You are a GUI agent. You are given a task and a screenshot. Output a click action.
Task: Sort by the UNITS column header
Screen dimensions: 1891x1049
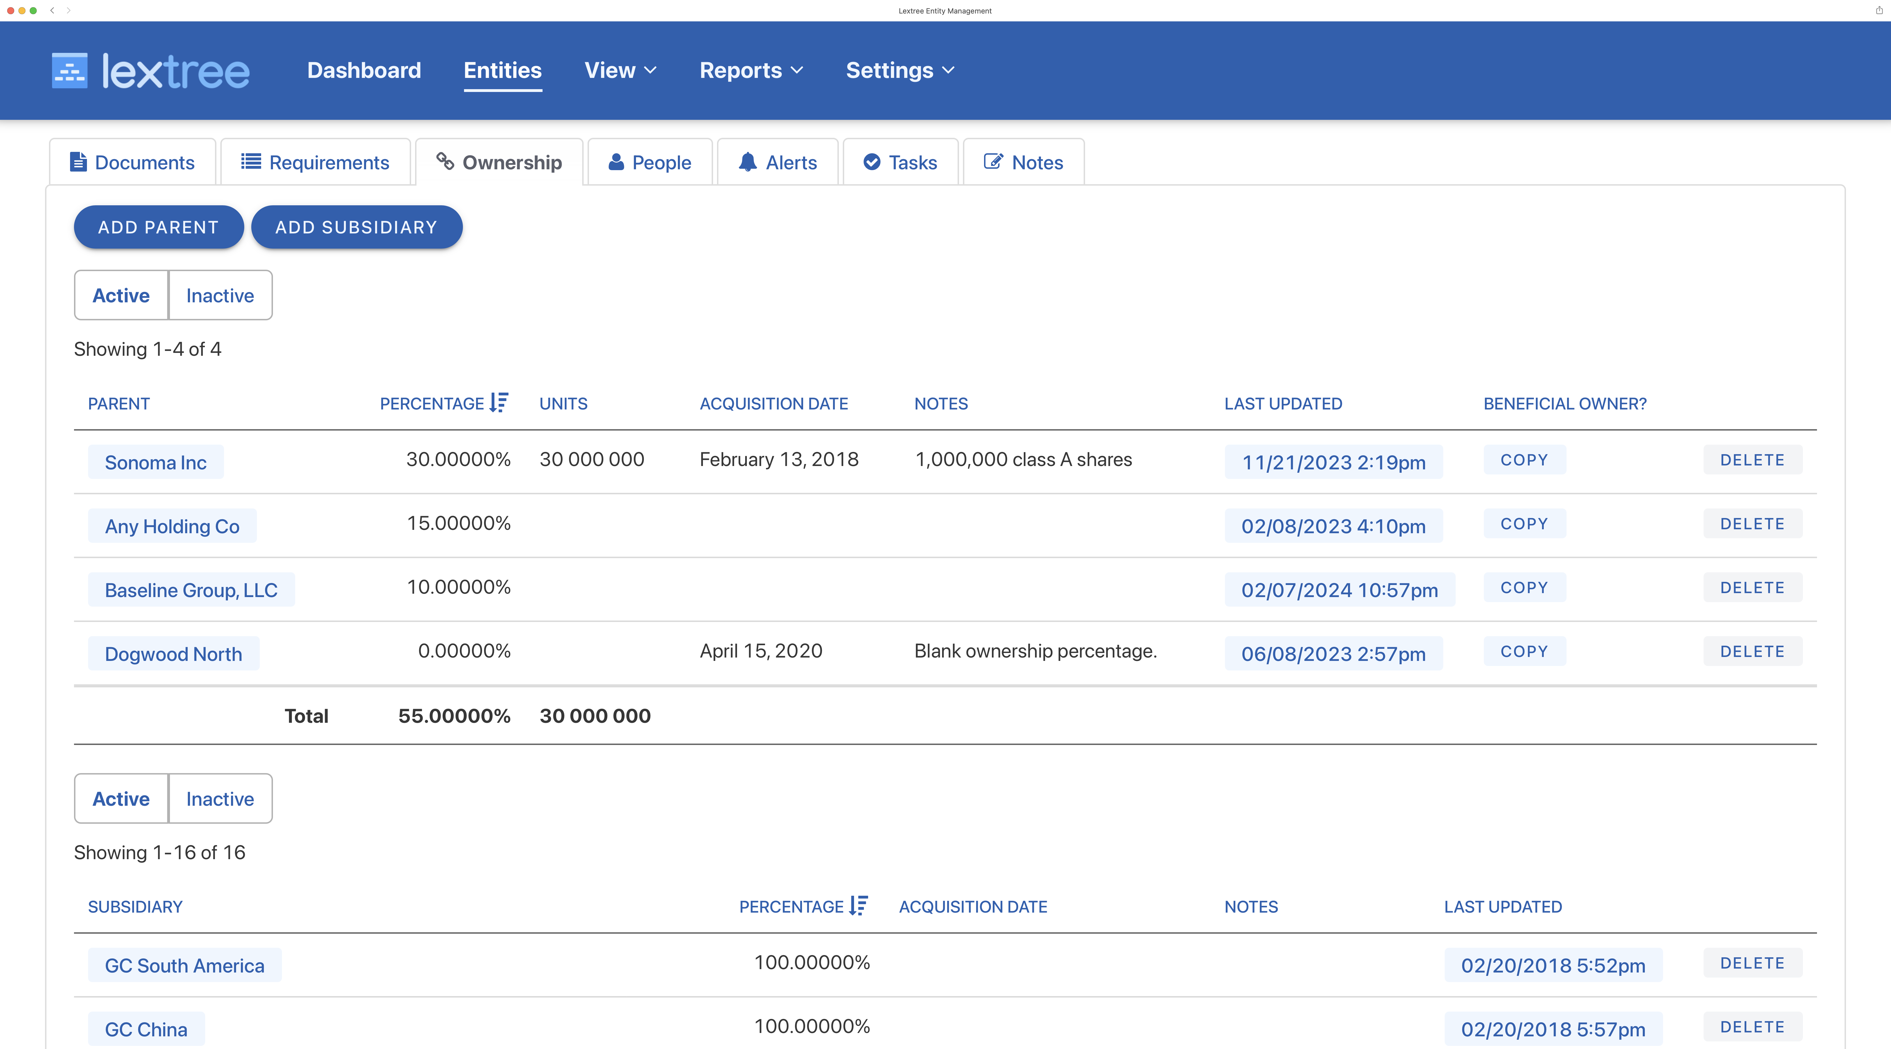(564, 404)
